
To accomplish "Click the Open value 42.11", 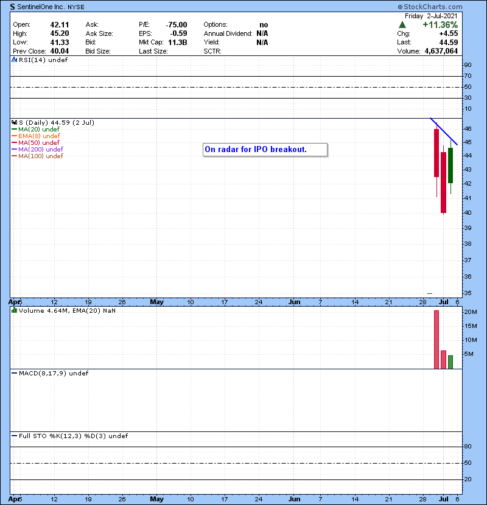I will click(x=60, y=25).
